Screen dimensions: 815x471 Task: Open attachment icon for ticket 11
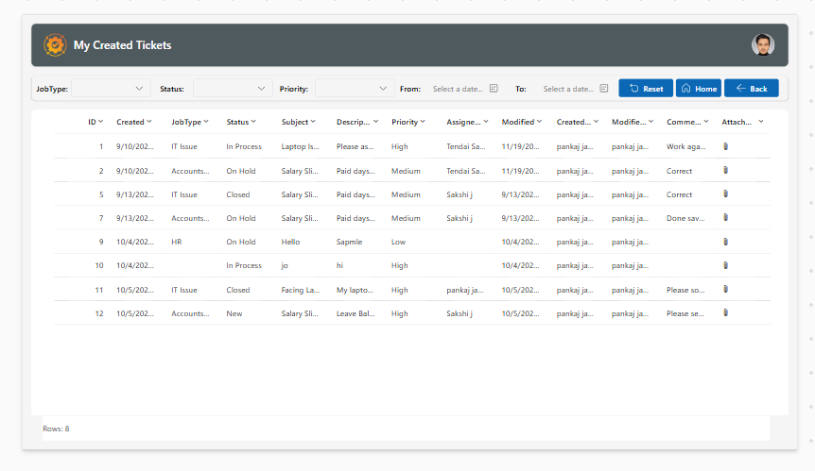[x=725, y=290]
